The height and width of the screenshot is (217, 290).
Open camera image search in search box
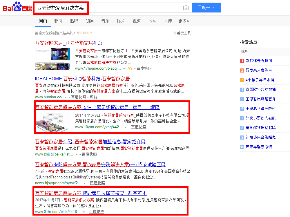(186, 8)
